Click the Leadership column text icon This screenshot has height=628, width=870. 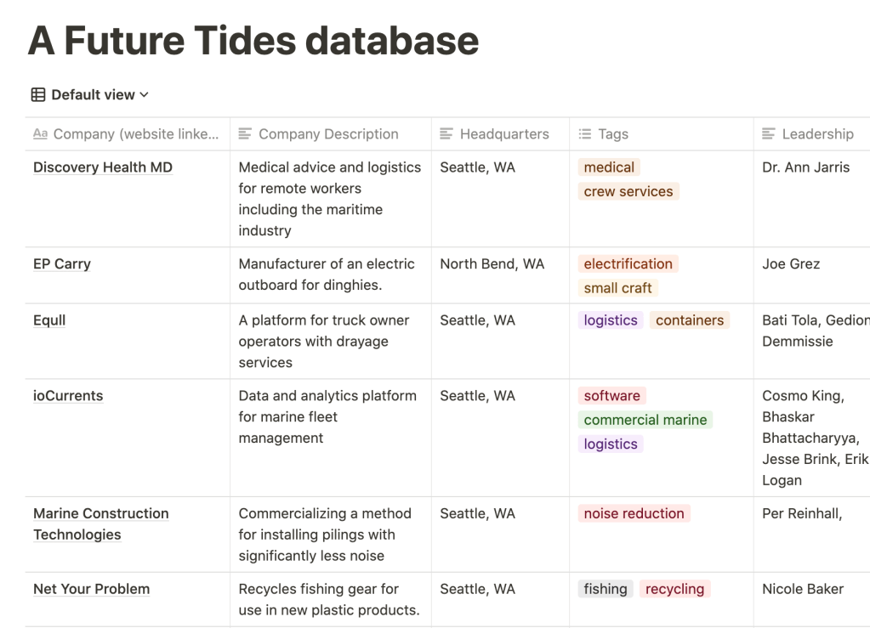769,134
